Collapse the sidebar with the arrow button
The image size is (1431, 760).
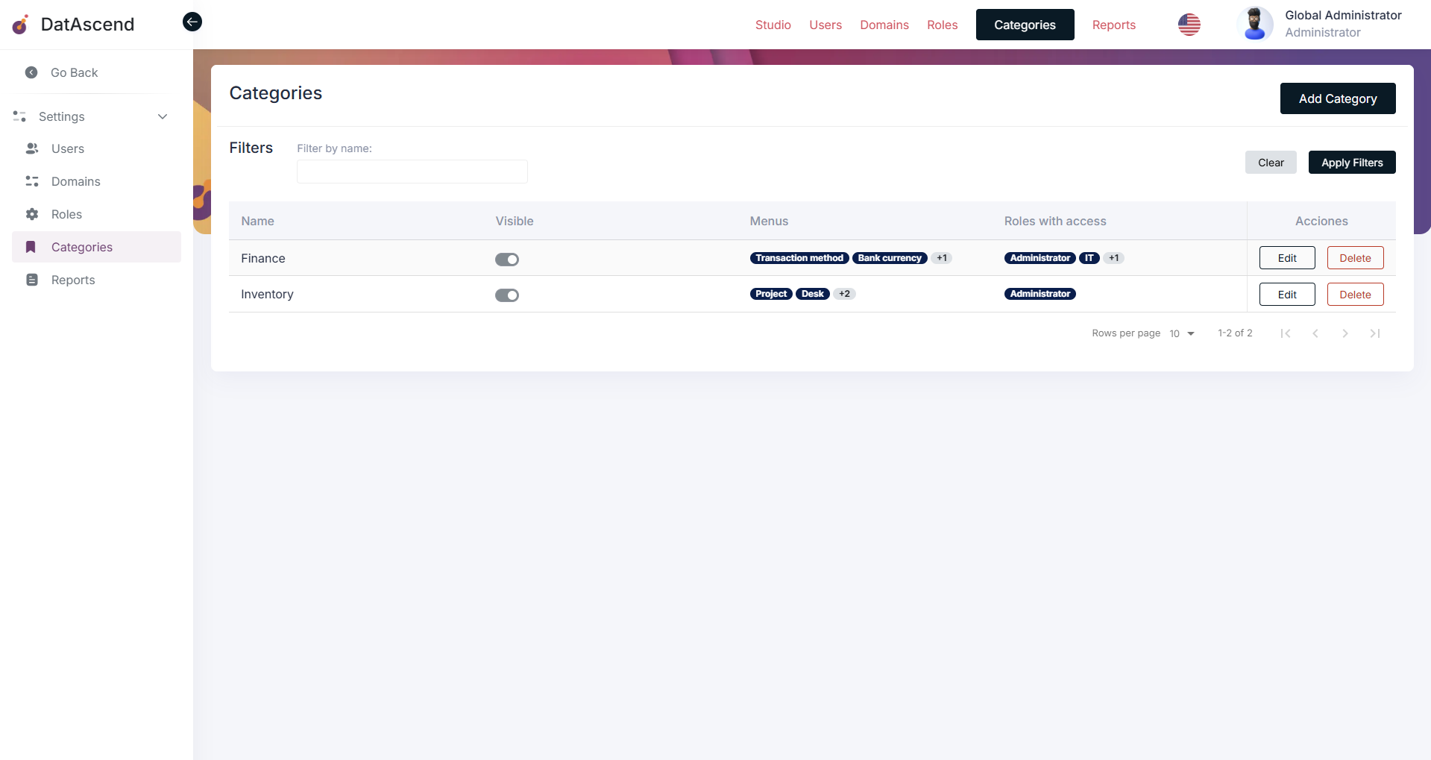[192, 22]
